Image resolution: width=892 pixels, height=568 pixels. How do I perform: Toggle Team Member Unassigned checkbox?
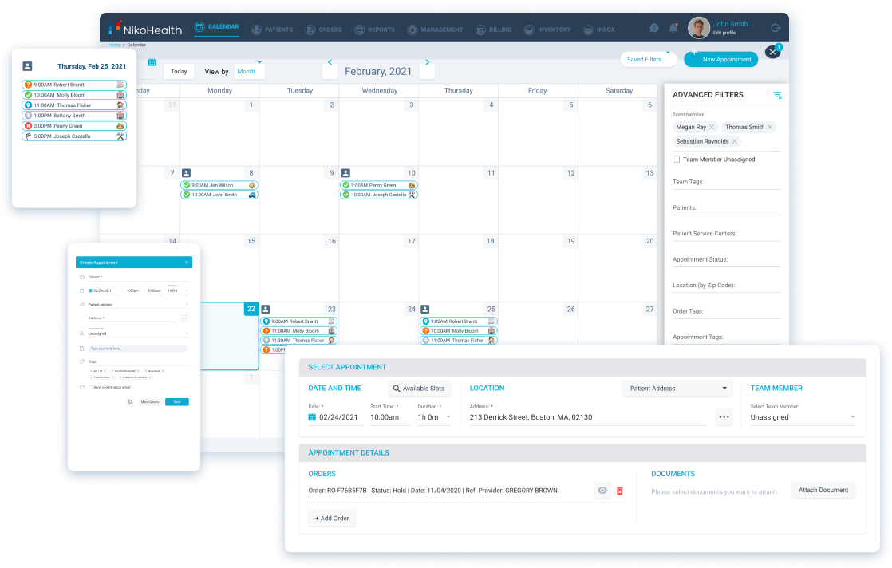[x=677, y=160]
